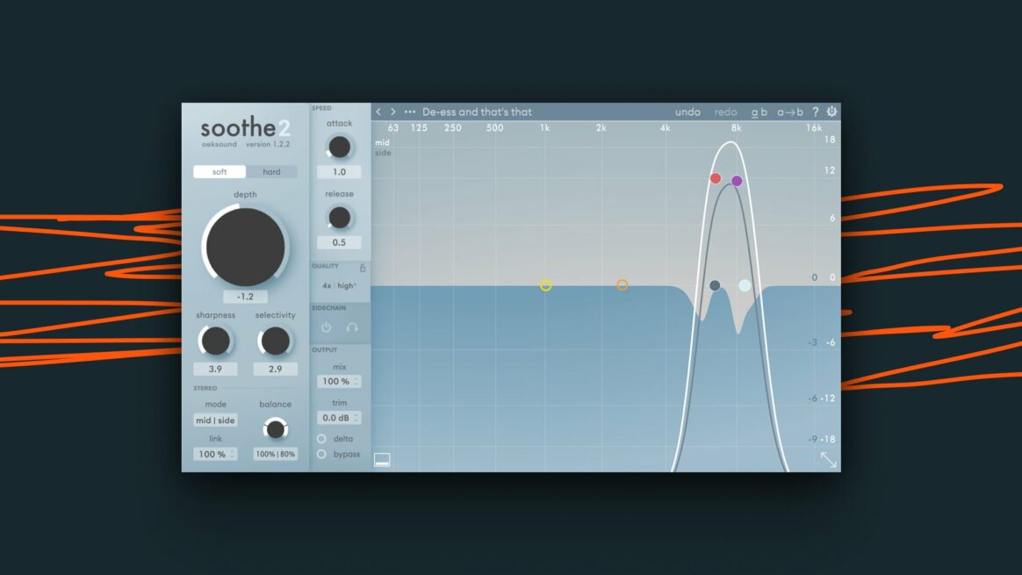Click the window display icon bottom left
Image resolution: width=1022 pixels, height=575 pixels.
pyautogui.click(x=382, y=457)
